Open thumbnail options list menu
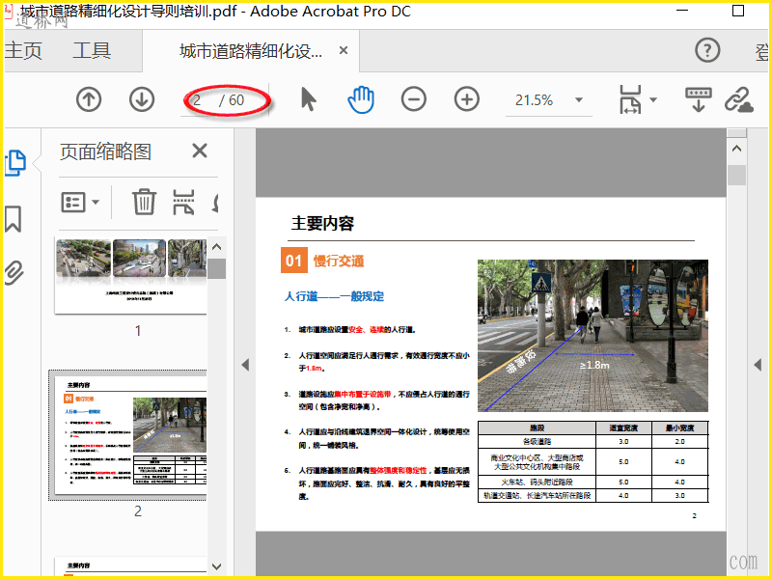 [x=80, y=203]
